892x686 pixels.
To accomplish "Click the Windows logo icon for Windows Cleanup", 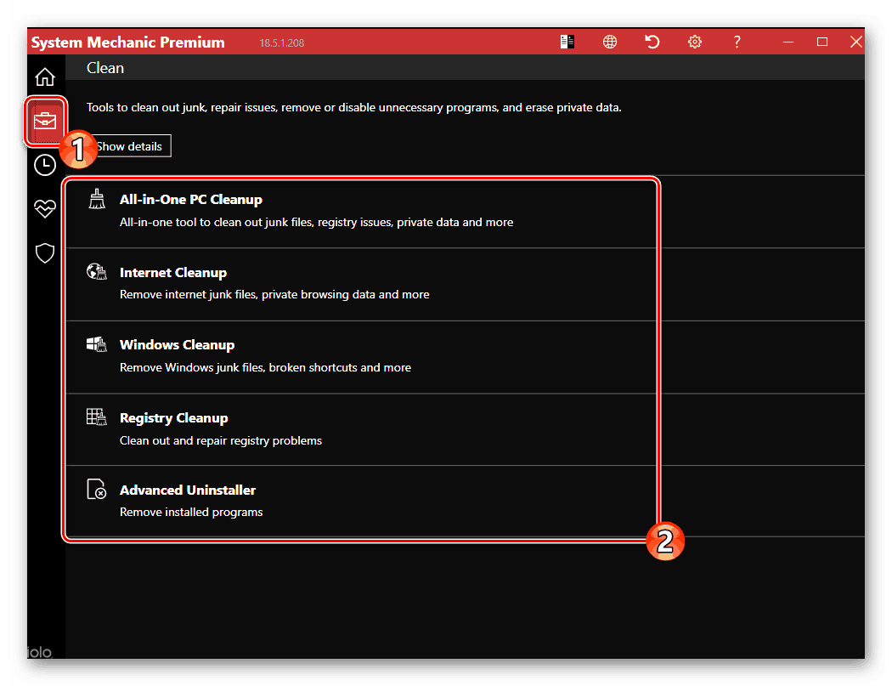I will pyautogui.click(x=97, y=344).
